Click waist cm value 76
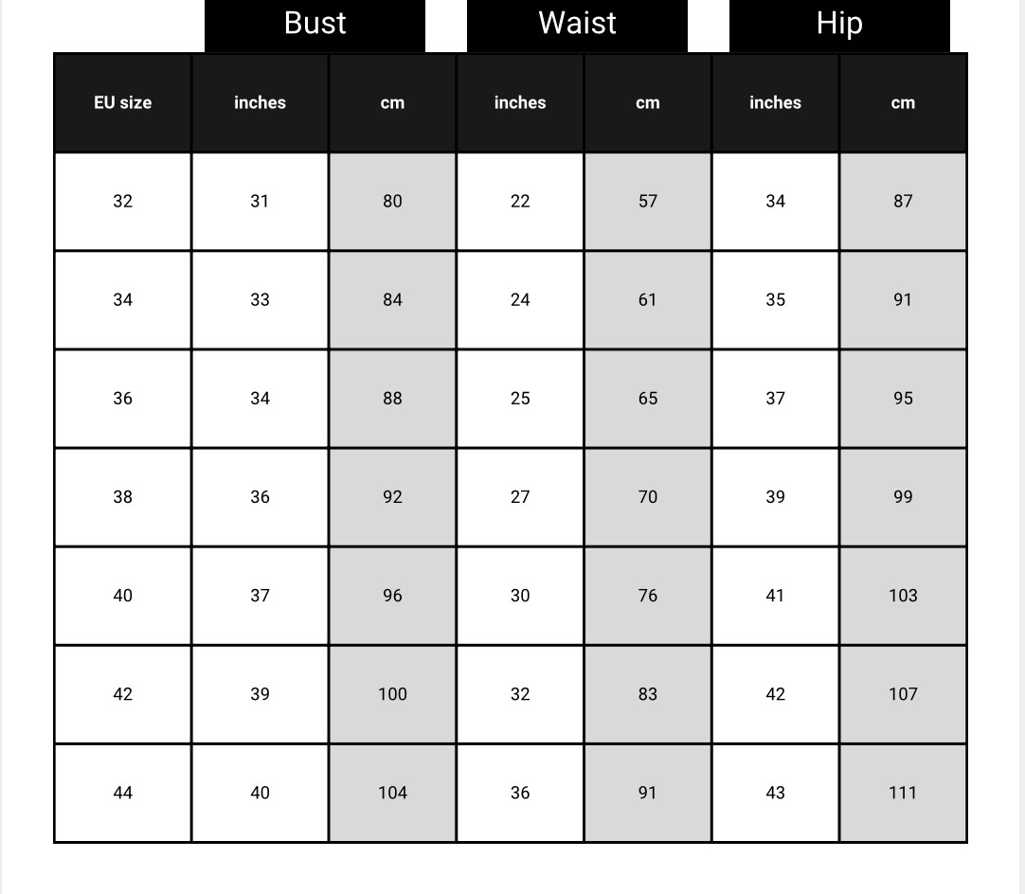This screenshot has width=1025, height=894. [x=647, y=596]
